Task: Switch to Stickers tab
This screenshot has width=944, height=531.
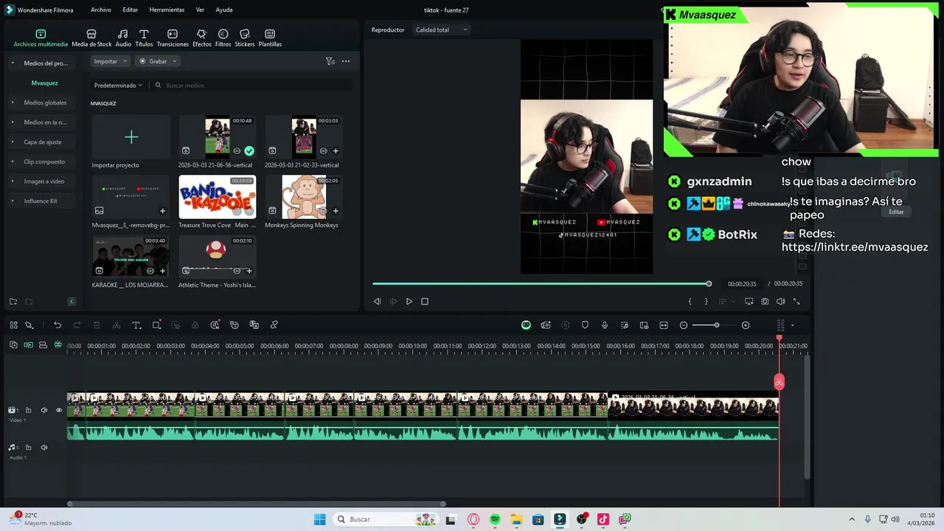Action: coord(245,38)
